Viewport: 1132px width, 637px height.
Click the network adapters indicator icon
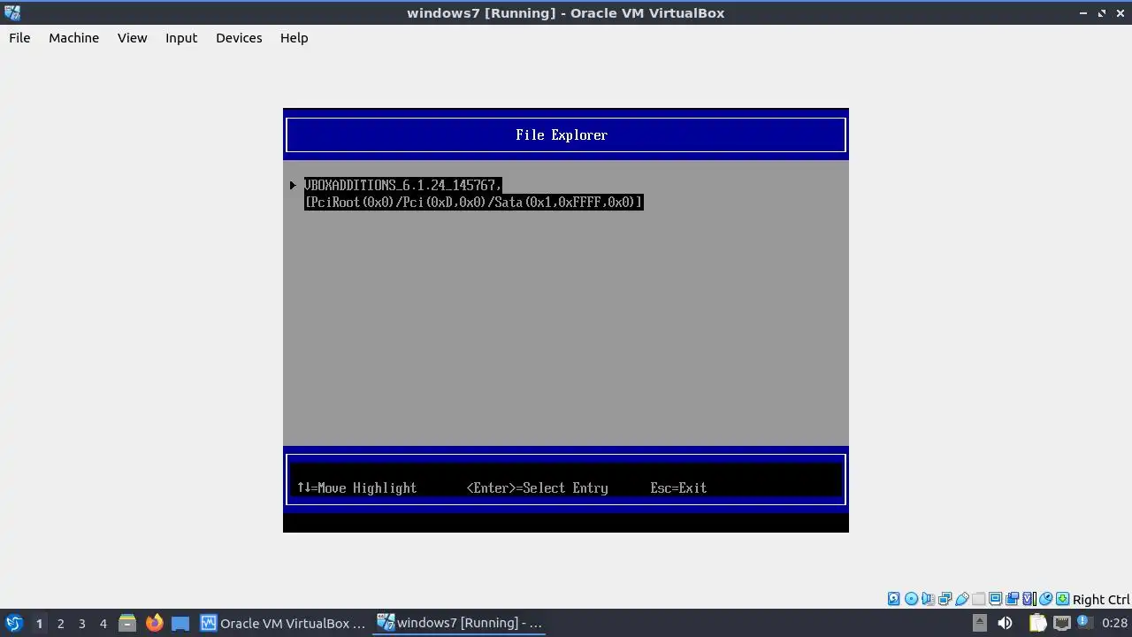click(945, 599)
